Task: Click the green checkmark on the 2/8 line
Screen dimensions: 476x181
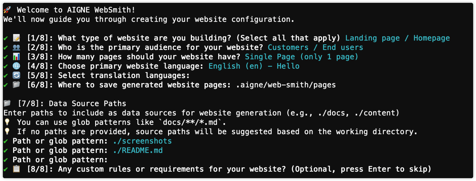Action: 6,48
